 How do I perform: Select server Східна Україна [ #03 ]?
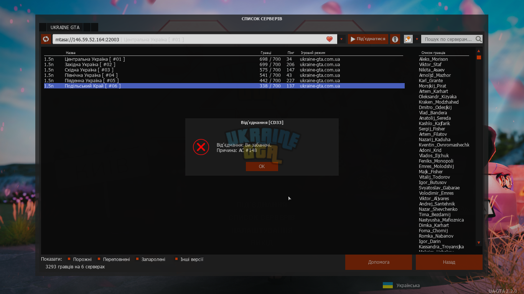click(224, 70)
